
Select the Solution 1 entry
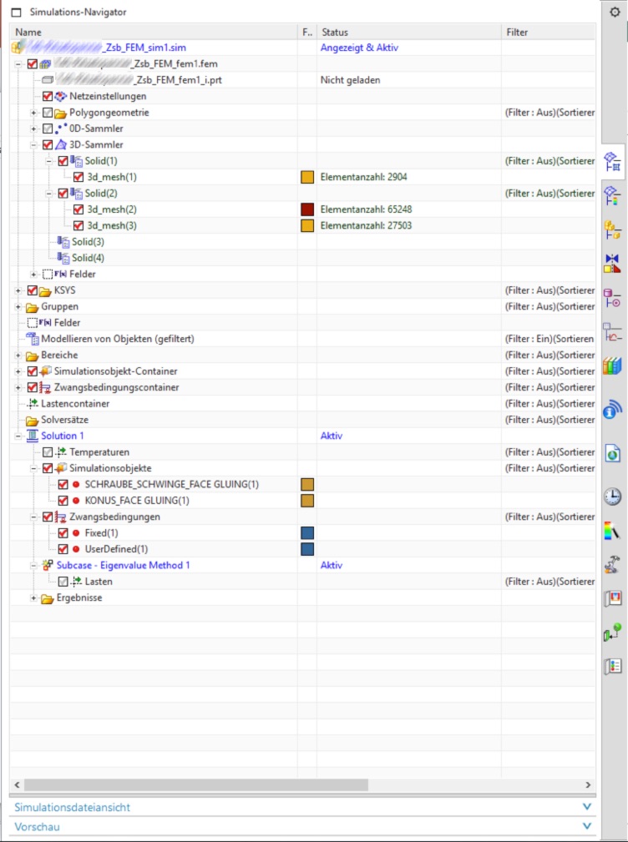[x=62, y=436]
